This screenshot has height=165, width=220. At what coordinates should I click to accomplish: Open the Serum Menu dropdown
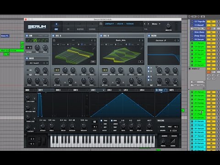click(x=156, y=24)
